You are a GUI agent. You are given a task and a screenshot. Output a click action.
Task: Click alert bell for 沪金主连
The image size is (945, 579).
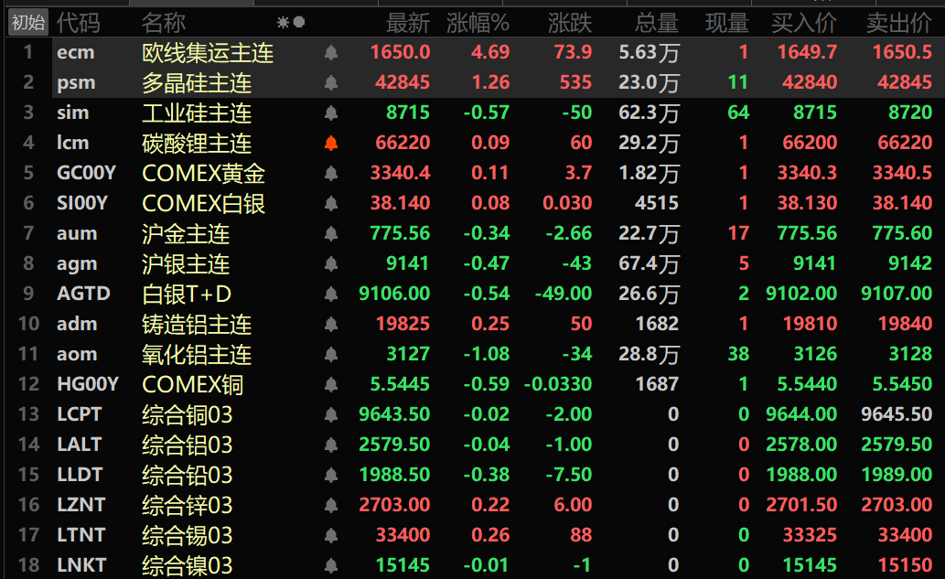click(x=331, y=234)
